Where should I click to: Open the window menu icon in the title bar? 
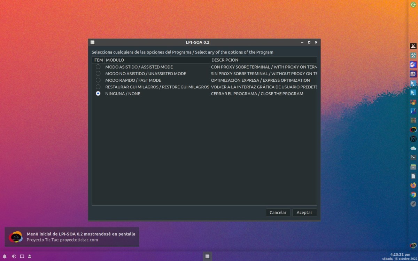point(93,42)
